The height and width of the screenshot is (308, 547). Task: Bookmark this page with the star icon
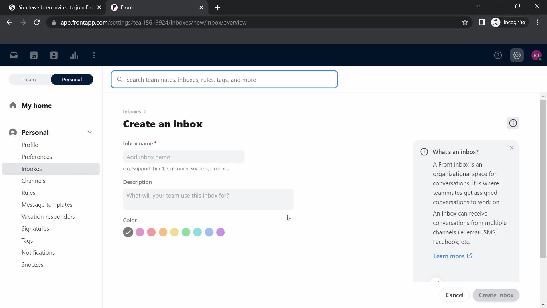(465, 22)
